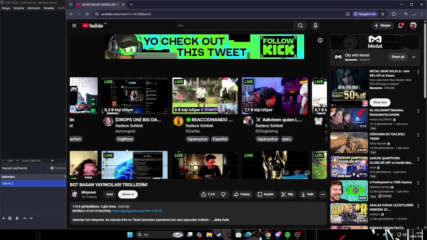Toggle subtitles in the video player
Screen dimensions: 427x240
286,173
